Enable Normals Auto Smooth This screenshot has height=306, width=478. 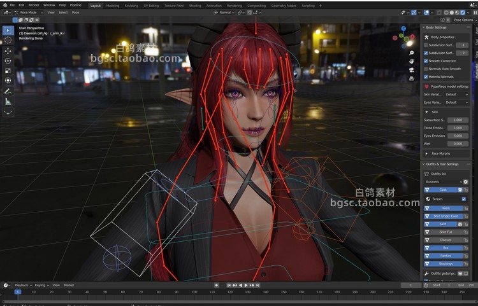pyautogui.click(x=426, y=69)
